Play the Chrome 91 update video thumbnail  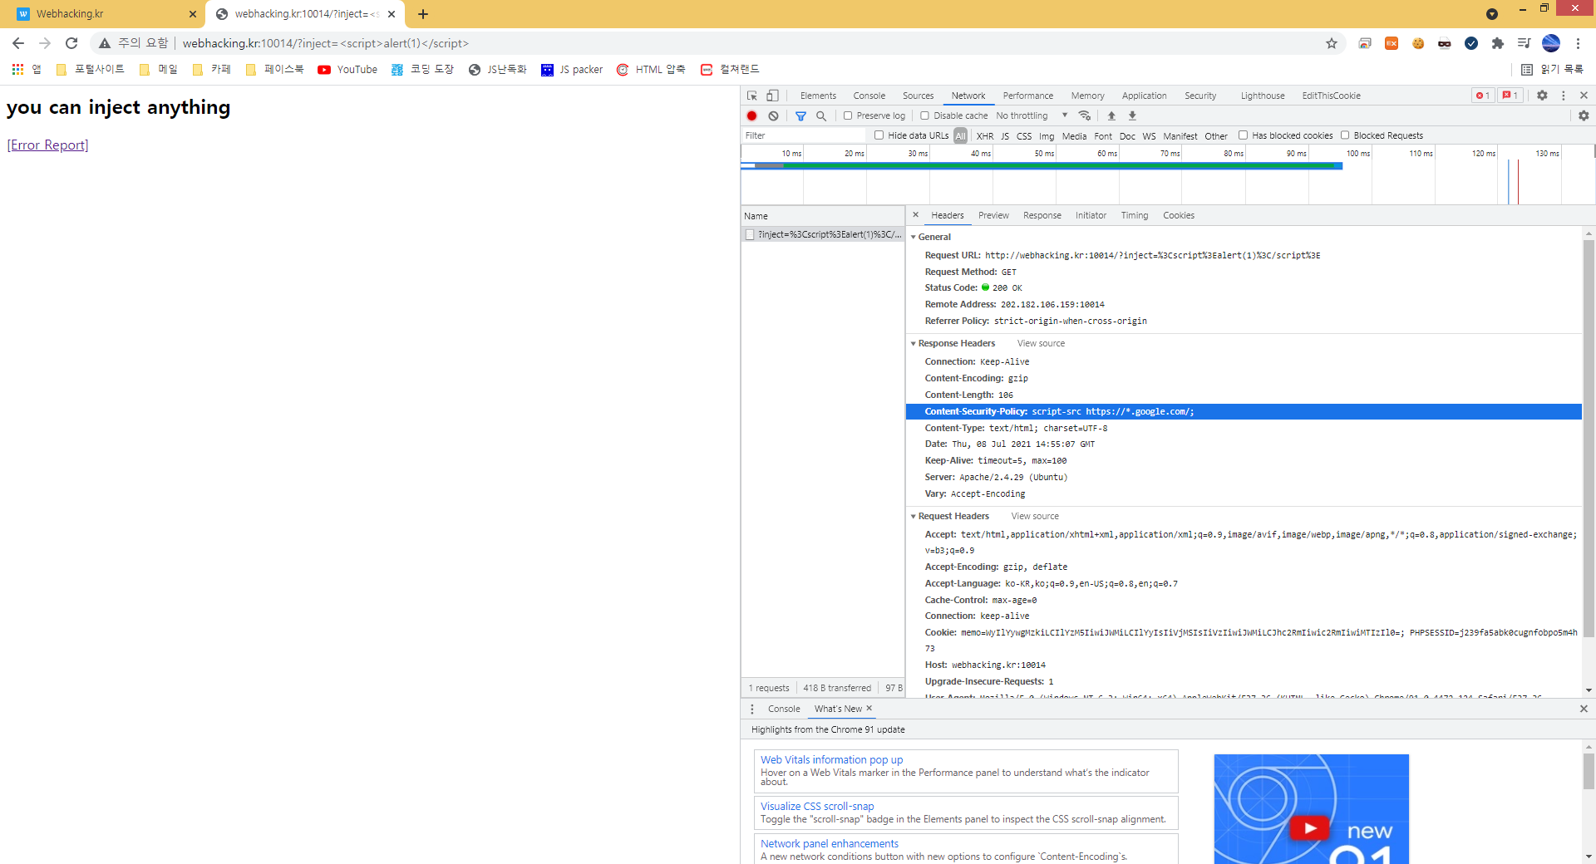click(x=1311, y=809)
